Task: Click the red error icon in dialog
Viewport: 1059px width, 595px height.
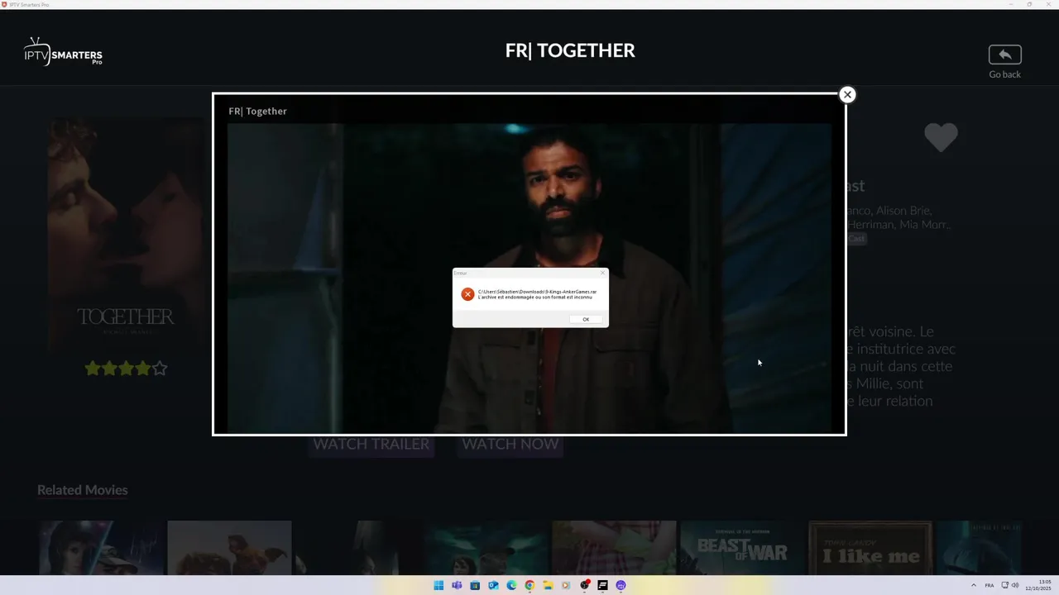Action: [x=467, y=294]
